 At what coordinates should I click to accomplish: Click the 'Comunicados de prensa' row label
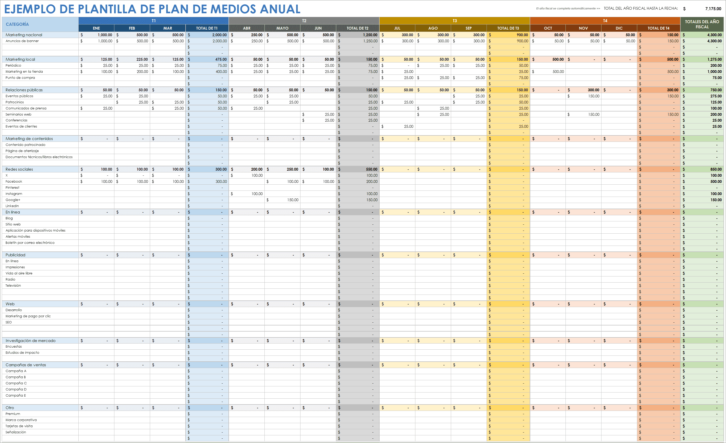26,108
